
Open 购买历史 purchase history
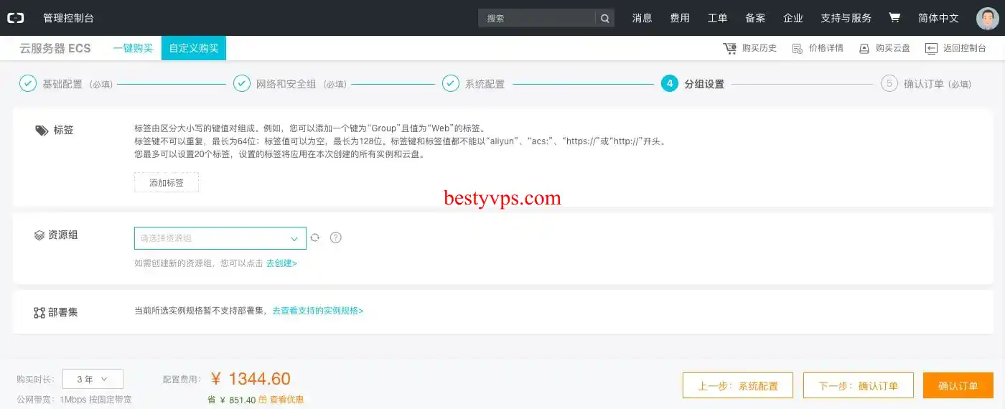click(750, 48)
